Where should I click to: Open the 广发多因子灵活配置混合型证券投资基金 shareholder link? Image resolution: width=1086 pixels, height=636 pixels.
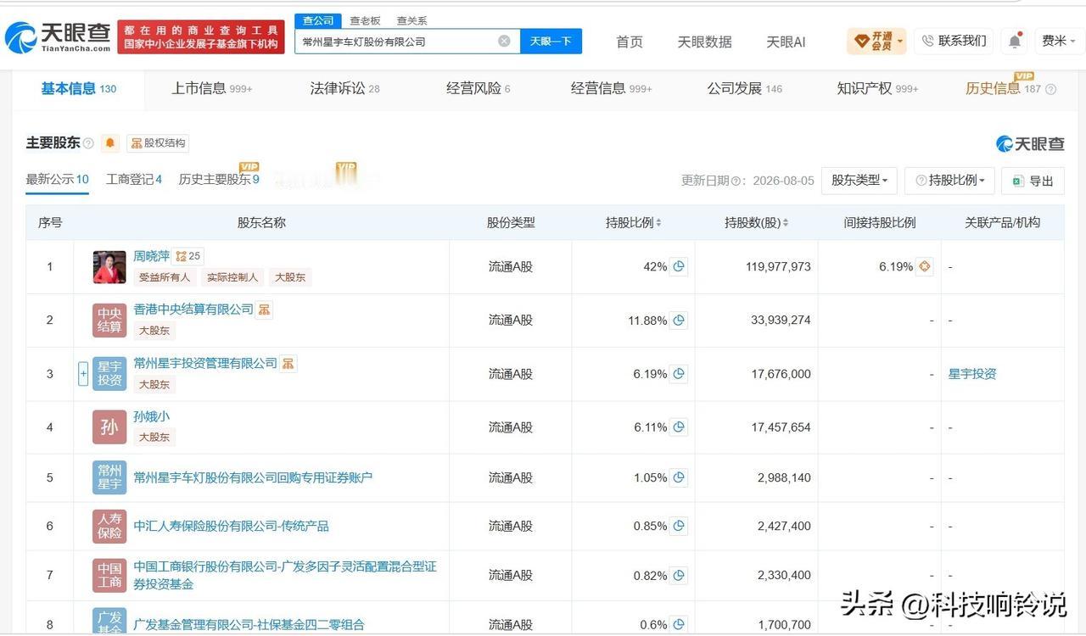(285, 575)
